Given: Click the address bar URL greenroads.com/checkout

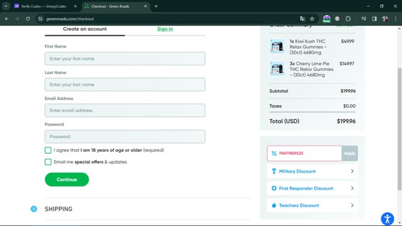Looking at the screenshot, I should pos(70,19).
